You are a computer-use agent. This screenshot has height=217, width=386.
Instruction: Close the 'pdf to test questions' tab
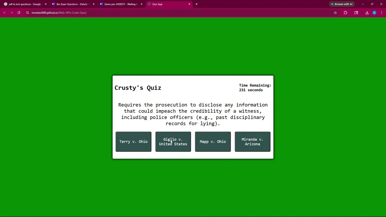pos(46,4)
